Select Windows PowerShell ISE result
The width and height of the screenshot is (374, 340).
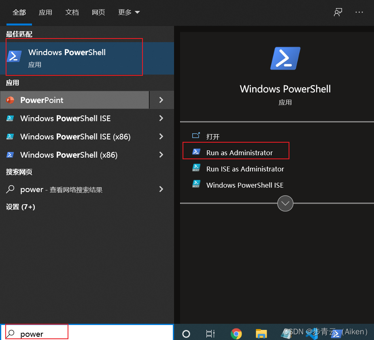[74, 118]
